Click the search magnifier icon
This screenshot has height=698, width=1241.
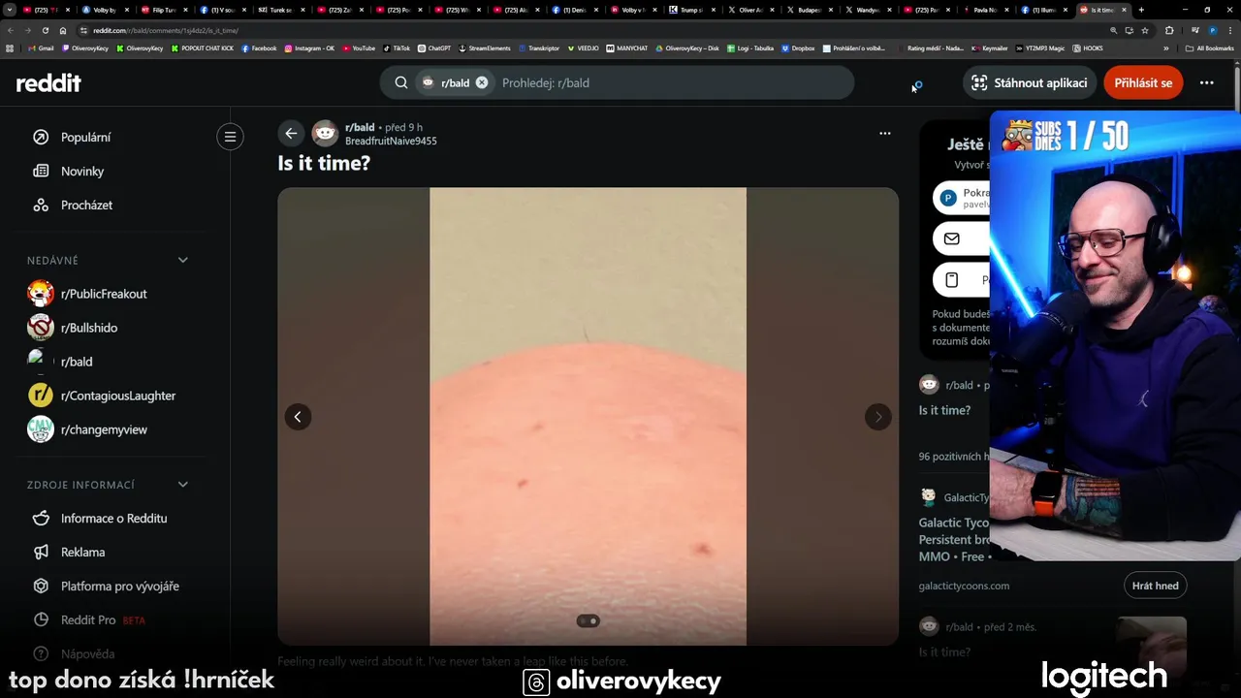point(400,82)
